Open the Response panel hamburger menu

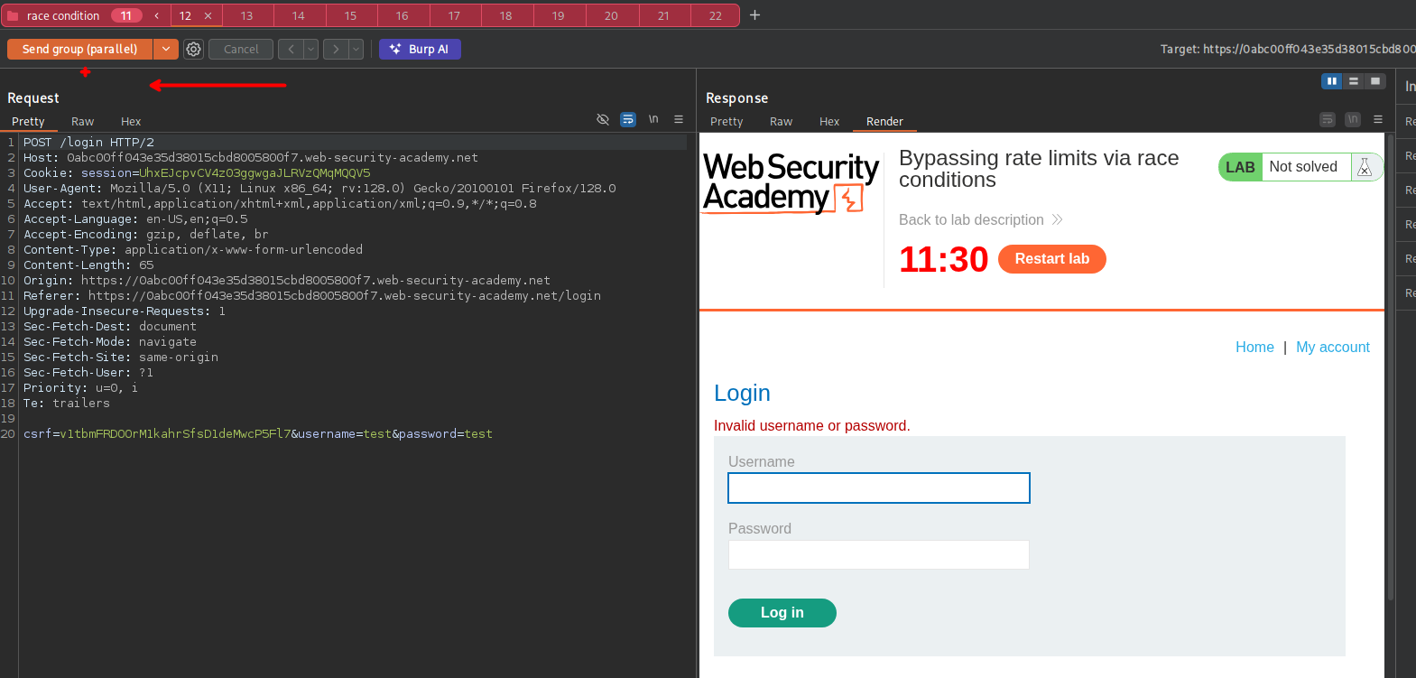pyautogui.click(x=1378, y=119)
